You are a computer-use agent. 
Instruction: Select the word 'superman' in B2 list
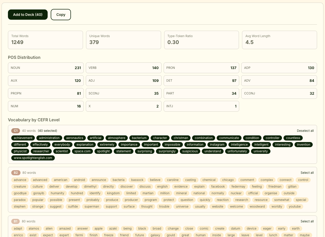click(x=92, y=207)
